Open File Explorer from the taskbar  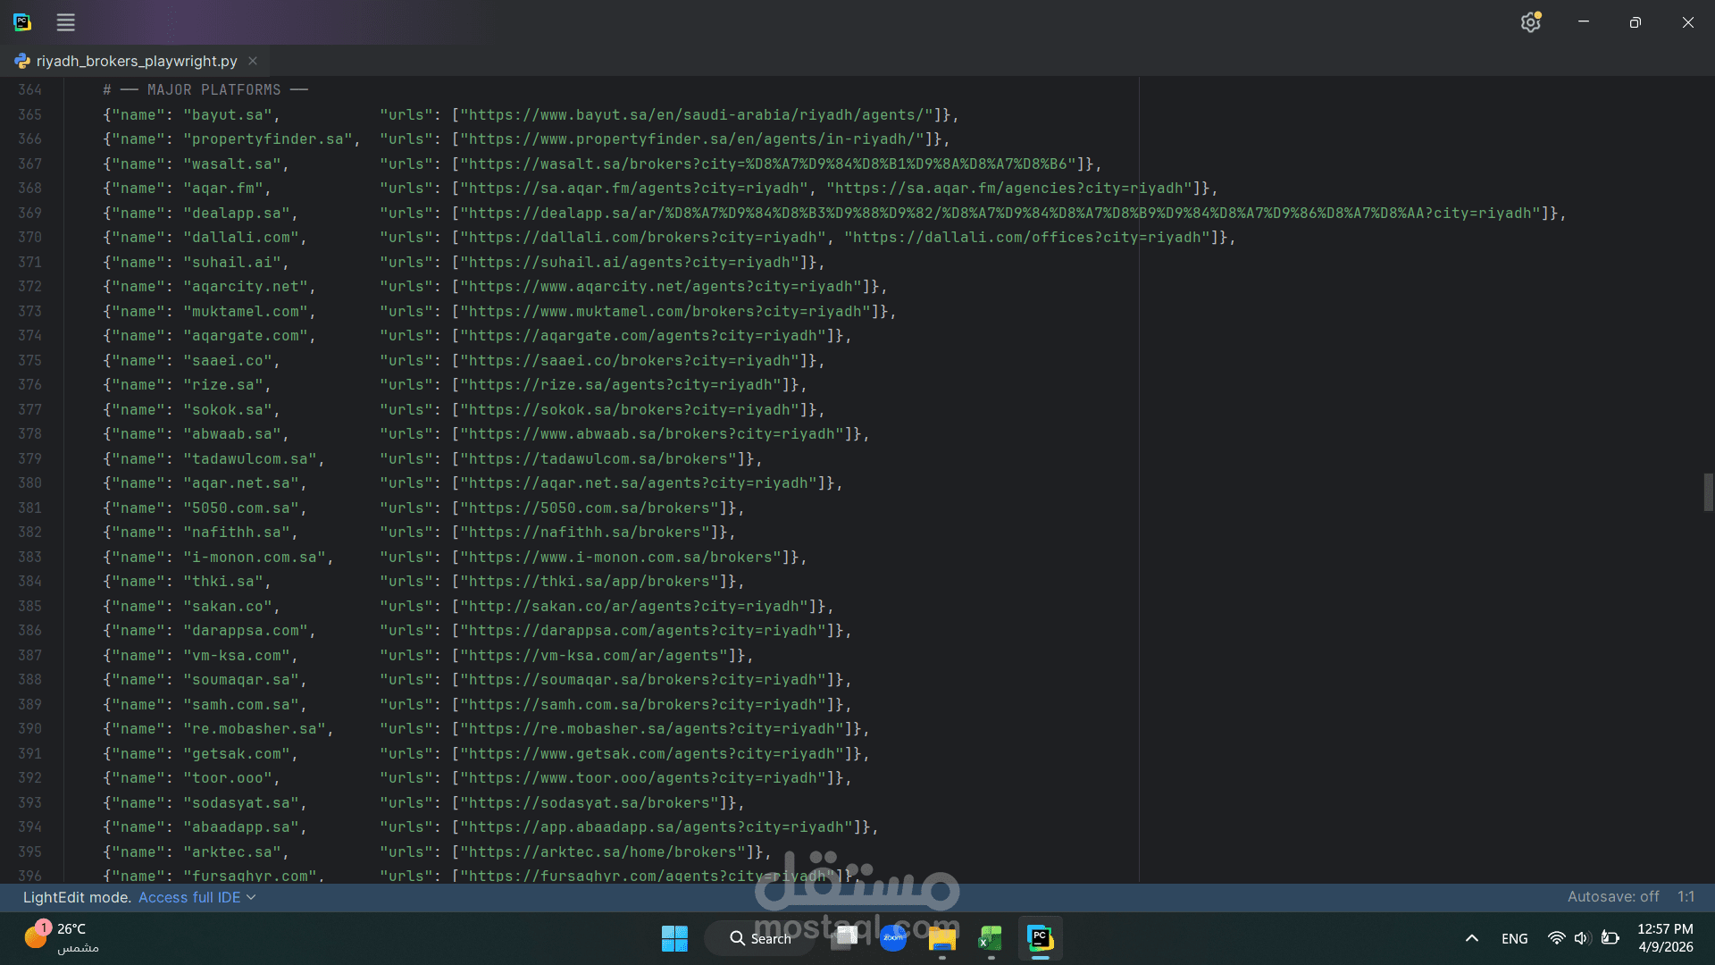point(941,938)
